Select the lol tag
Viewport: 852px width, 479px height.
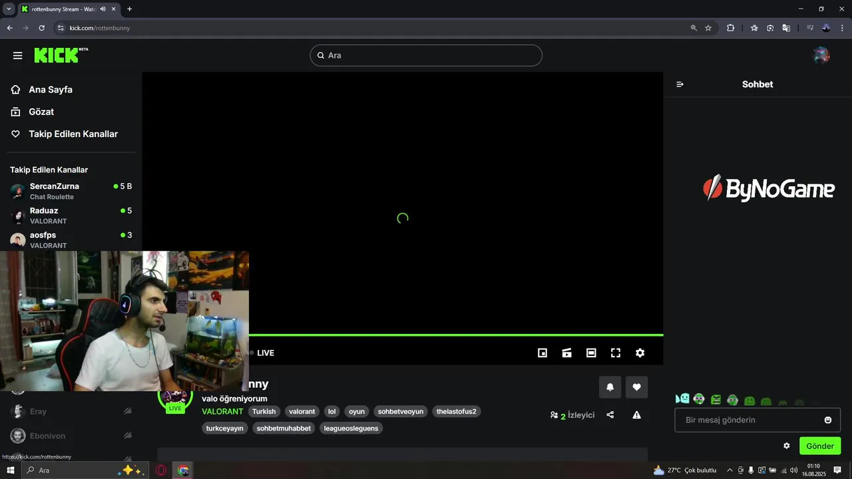(332, 412)
